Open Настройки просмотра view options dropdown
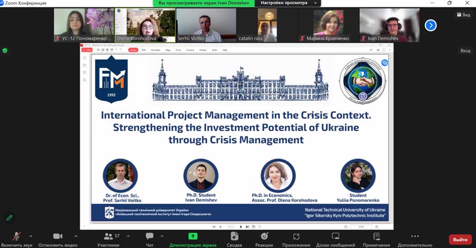Viewport: 476px width, 248px height. click(287, 3)
